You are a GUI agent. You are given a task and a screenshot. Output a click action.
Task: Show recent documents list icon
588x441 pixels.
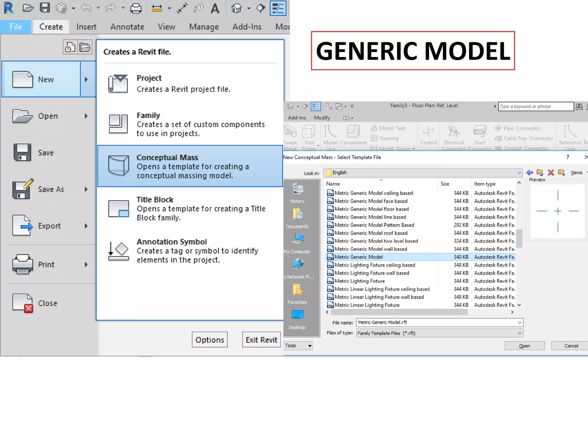coord(70,47)
